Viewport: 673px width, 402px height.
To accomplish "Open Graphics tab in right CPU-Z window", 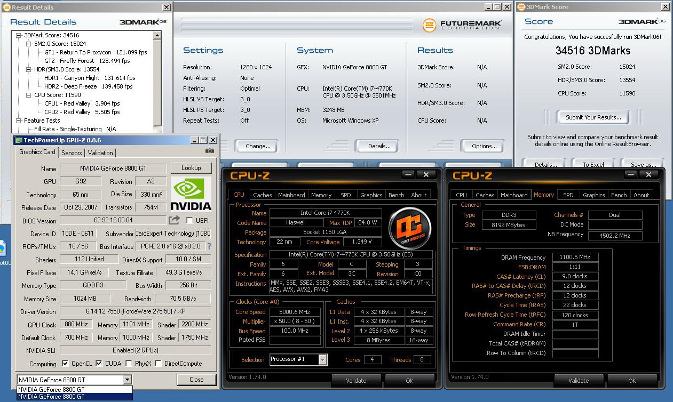I will point(593,195).
